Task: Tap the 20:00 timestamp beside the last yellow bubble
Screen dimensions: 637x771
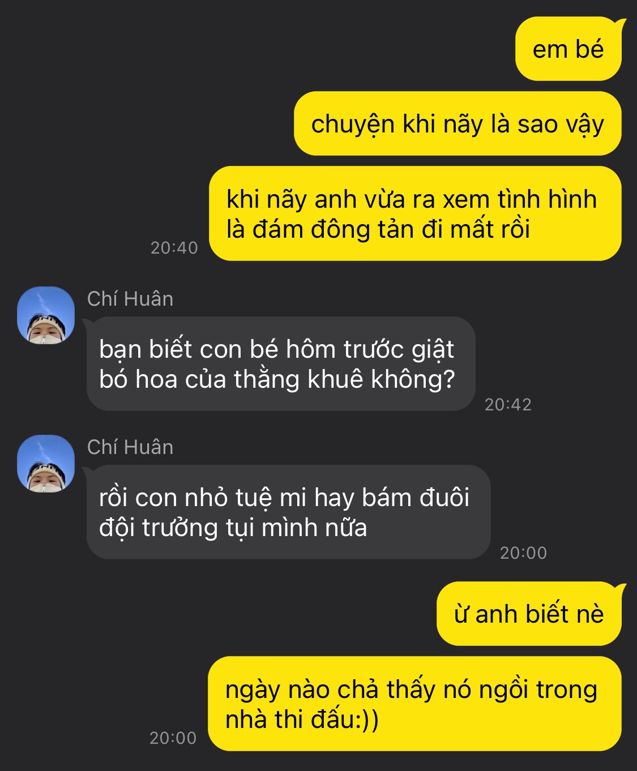Action: pos(173,738)
